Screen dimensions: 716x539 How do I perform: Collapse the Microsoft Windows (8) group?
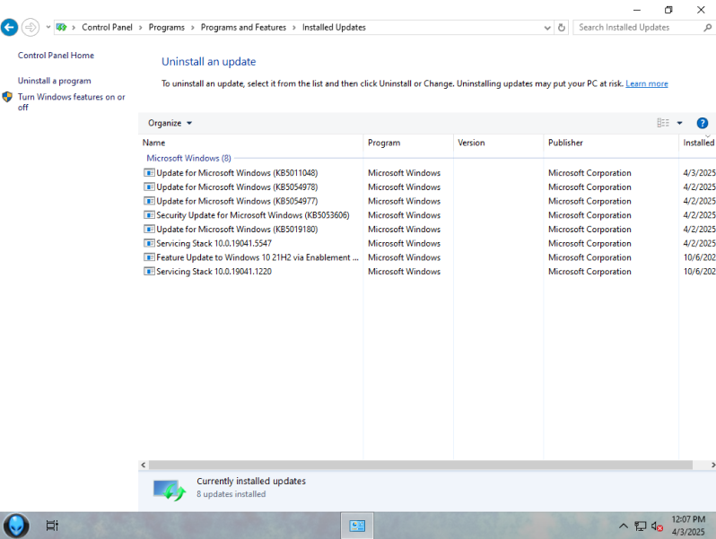tap(188, 159)
